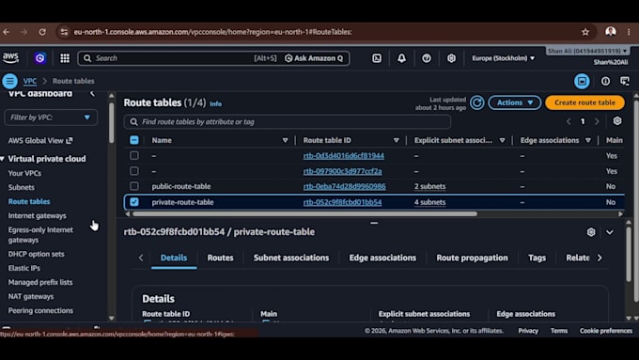
Task: Collapse the details pane with chevron
Action: pyautogui.click(x=610, y=232)
